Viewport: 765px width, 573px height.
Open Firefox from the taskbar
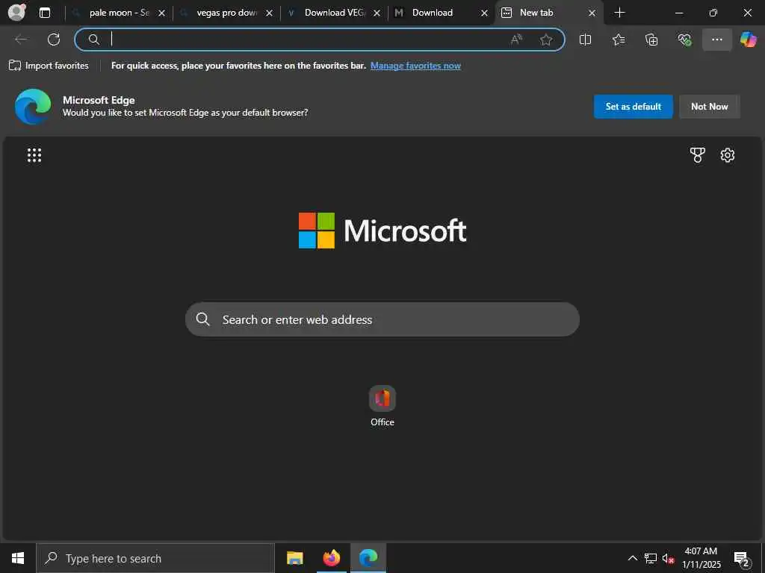coord(332,558)
